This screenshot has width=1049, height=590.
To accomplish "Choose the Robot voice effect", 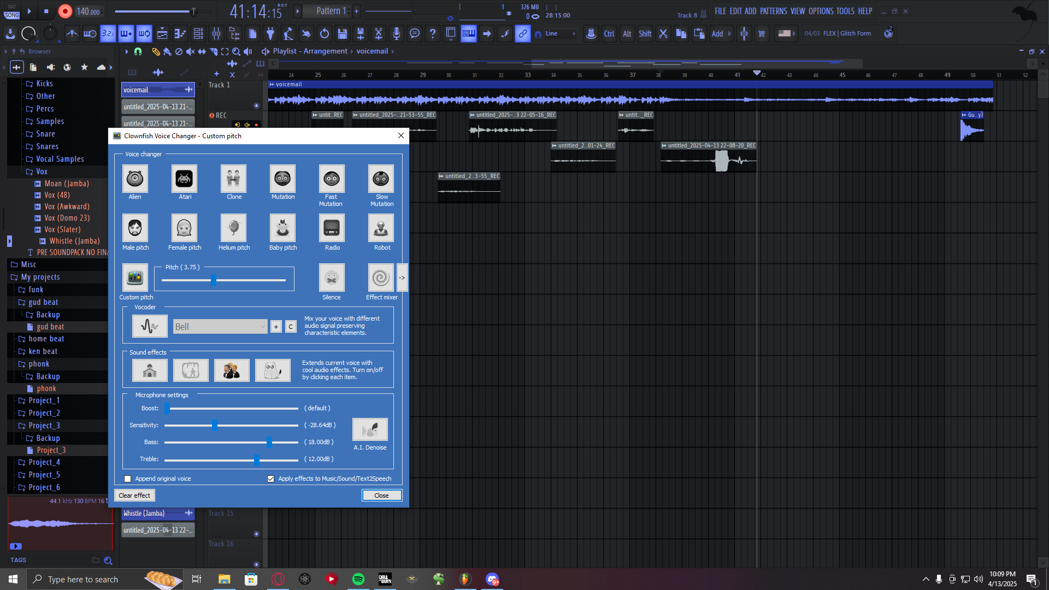I will 381,228.
